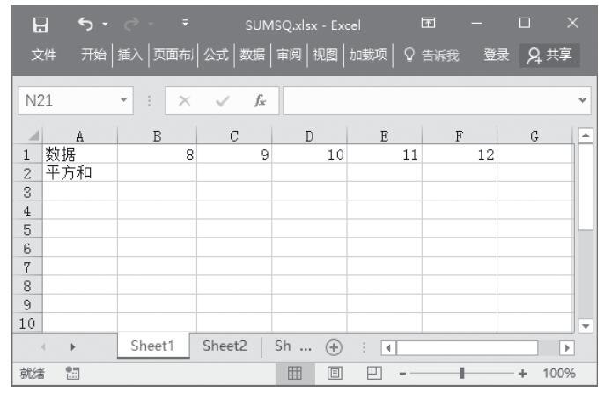This screenshot has height=393, width=604.
Task: Click the Share button with person icon
Action: click(548, 55)
